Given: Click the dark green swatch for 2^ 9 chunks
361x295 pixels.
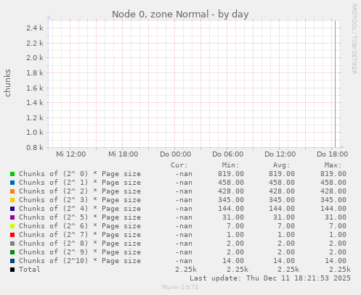Looking at the screenshot, I should click(12, 252).
